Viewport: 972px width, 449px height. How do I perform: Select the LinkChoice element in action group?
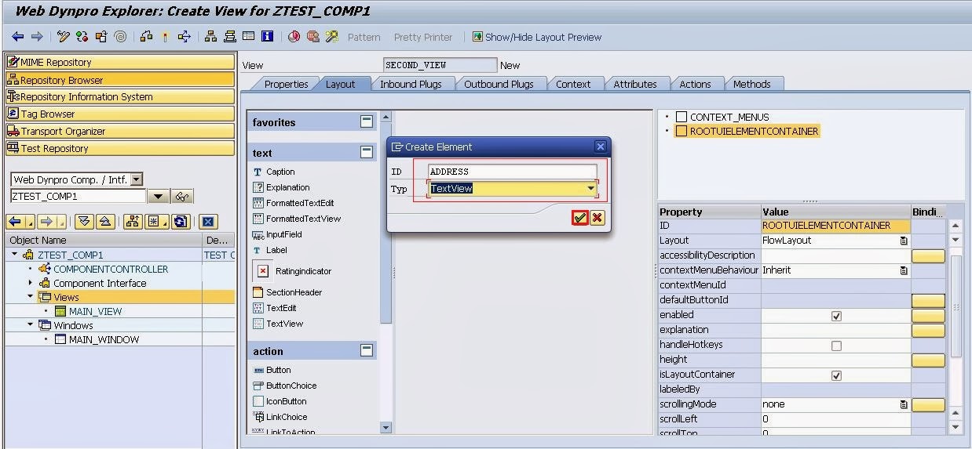(x=280, y=417)
